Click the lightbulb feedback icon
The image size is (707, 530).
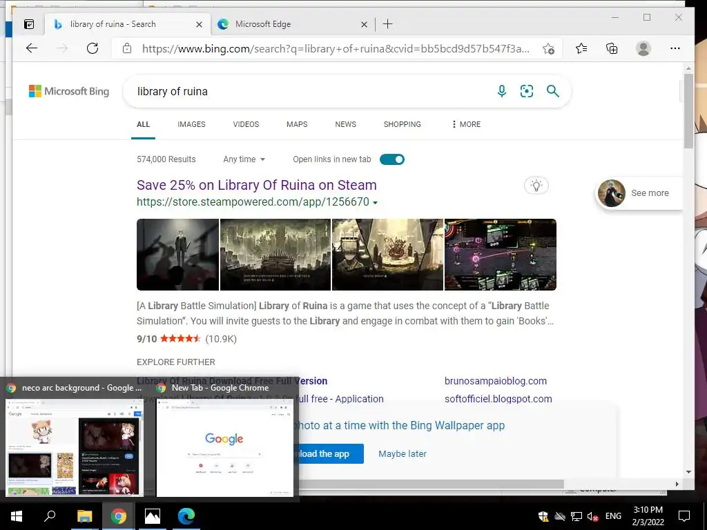point(536,185)
